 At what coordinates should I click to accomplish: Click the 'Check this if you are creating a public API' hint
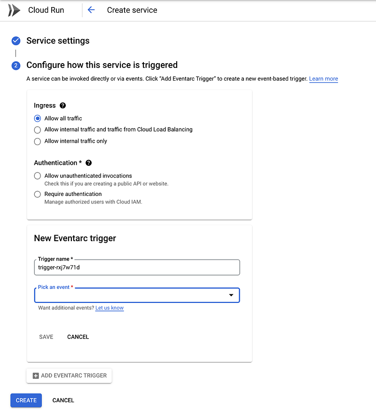pos(106,184)
